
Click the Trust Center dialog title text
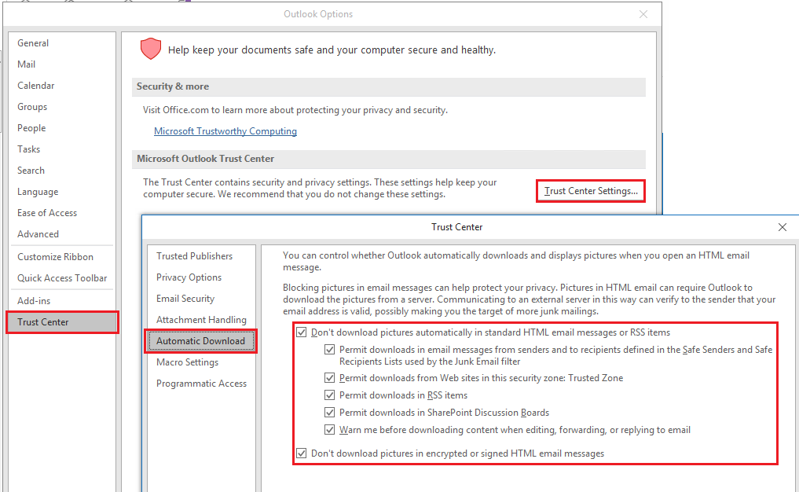(x=456, y=227)
